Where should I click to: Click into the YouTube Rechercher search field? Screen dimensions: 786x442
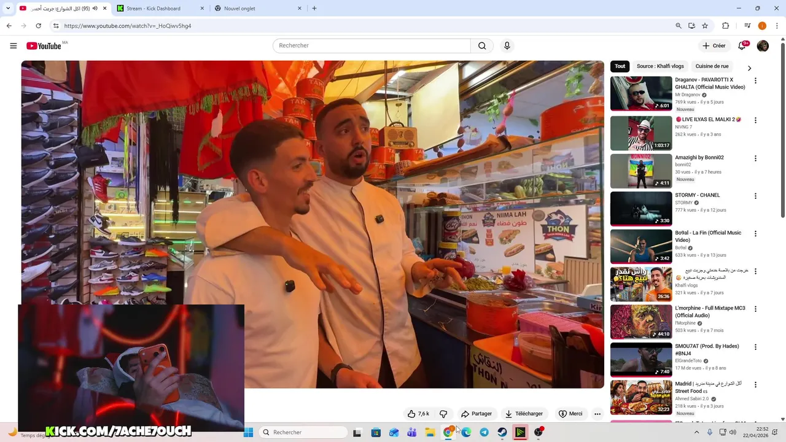click(372, 45)
